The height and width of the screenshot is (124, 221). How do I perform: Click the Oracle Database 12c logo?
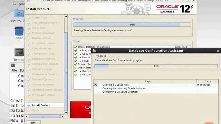pos(175,9)
